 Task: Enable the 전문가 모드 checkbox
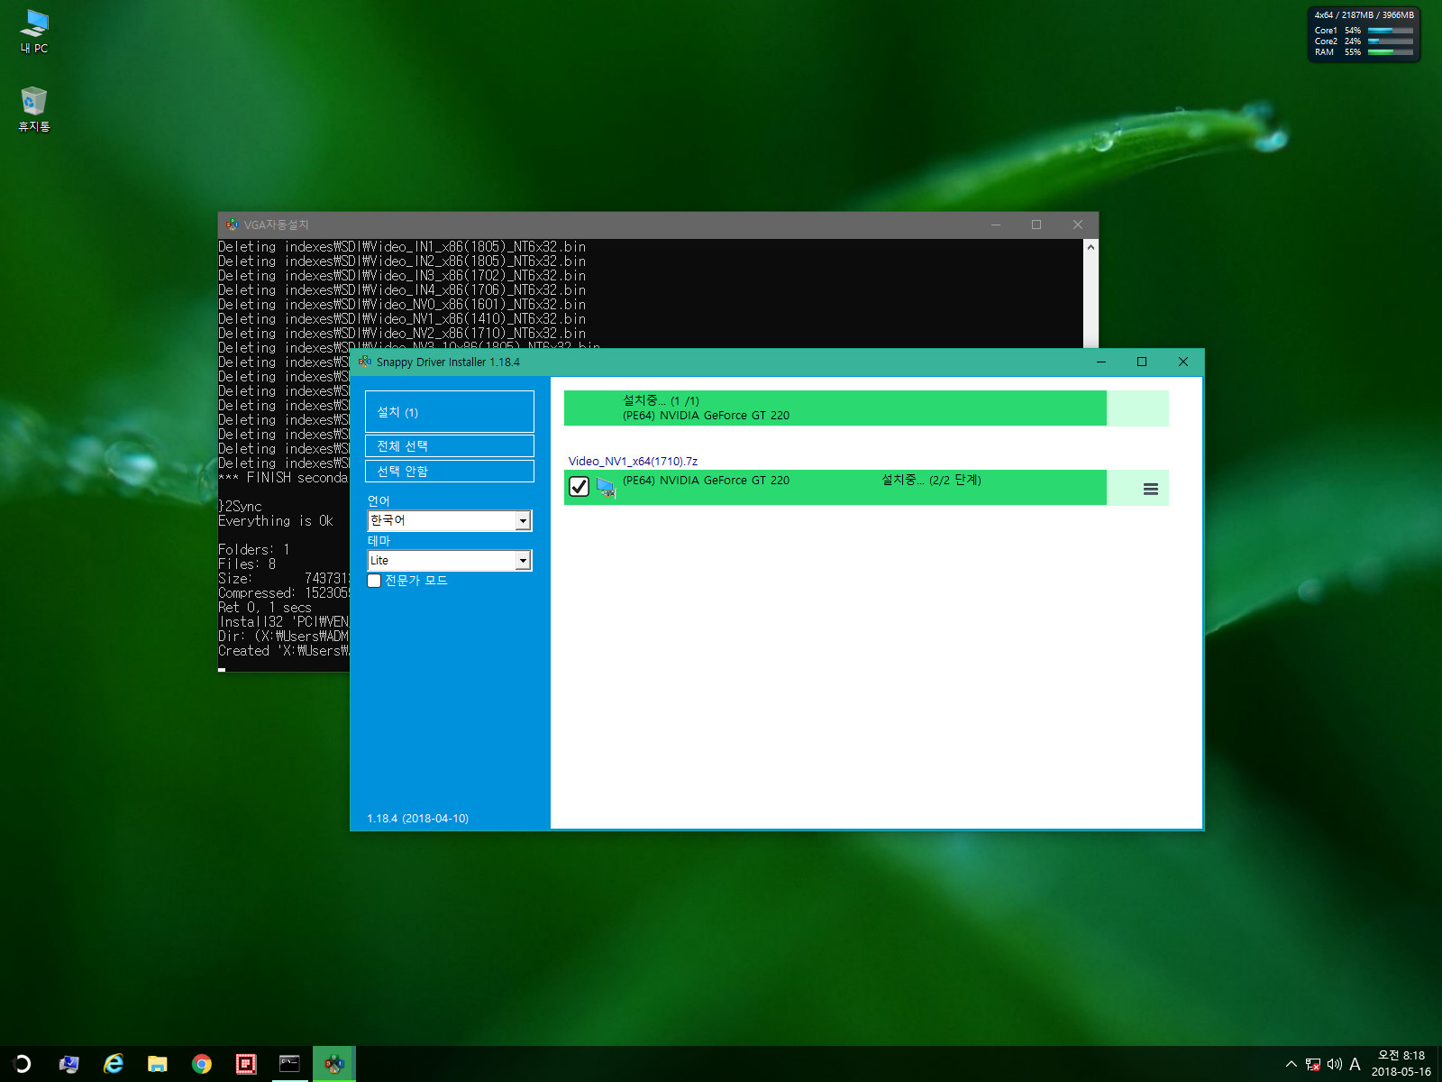(x=374, y=581)
